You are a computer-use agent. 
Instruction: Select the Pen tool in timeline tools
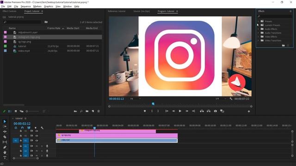tap(5, 147)
